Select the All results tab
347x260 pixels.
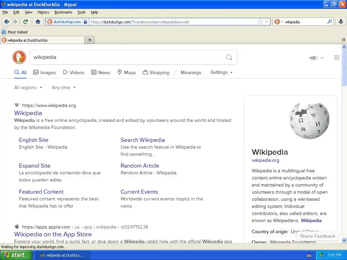(20, 72)
